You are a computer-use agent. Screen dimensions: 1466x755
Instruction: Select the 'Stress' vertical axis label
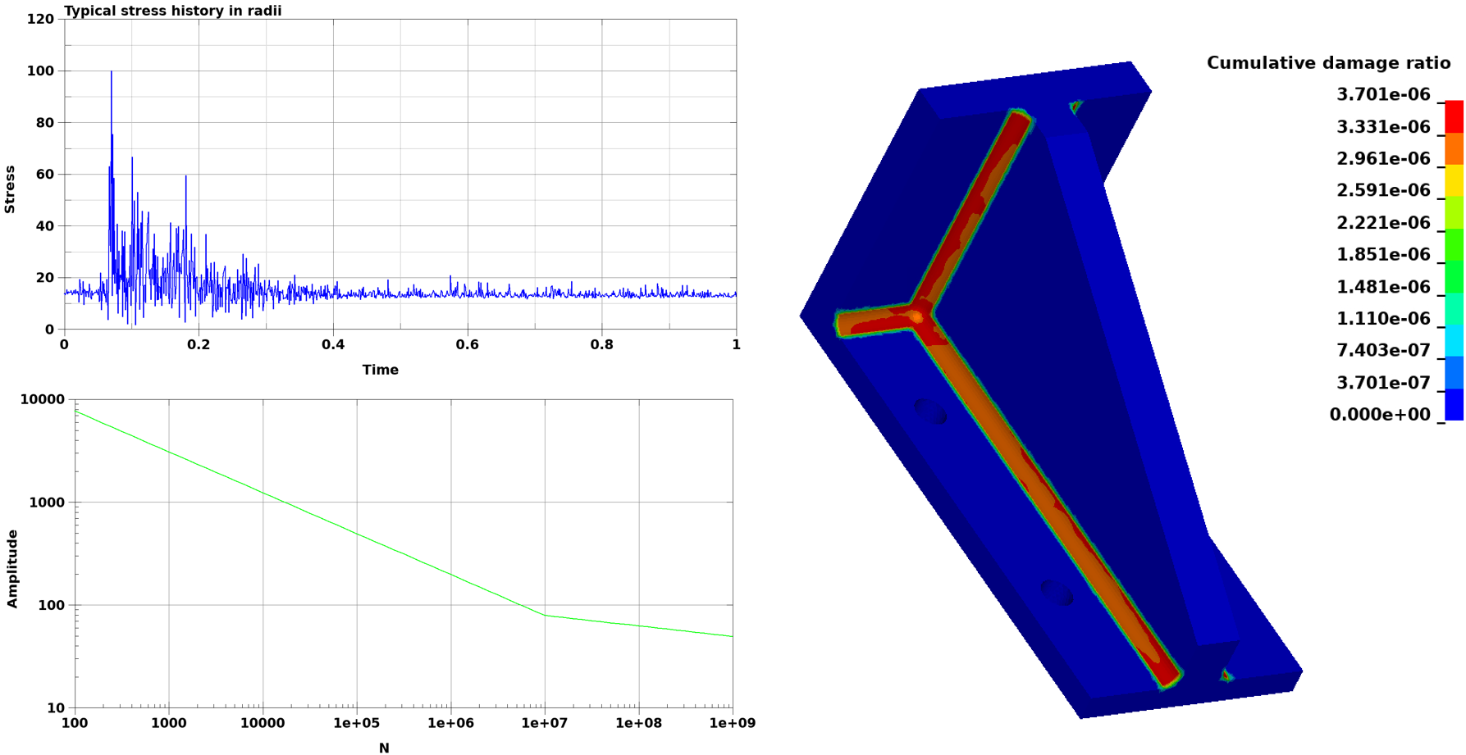(x=10, y=189)
